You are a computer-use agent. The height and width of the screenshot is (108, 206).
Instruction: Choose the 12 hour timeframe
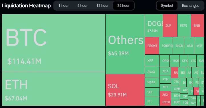[x=102, y=6]
